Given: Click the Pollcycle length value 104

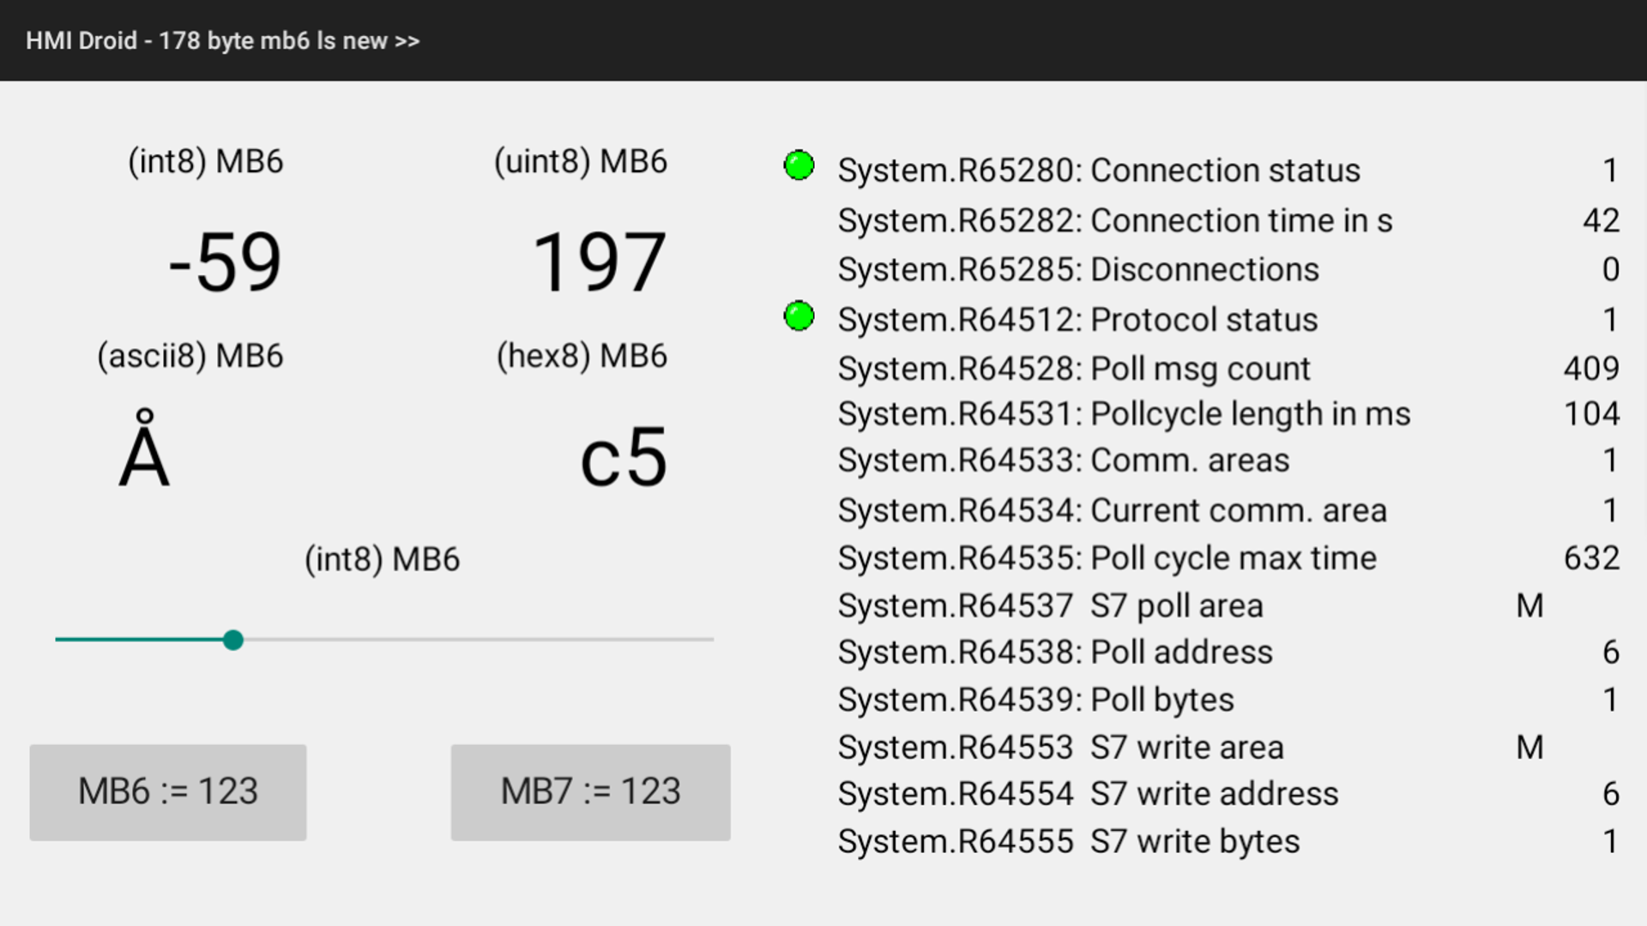Looking at the screenshot, I should 1590,414.
